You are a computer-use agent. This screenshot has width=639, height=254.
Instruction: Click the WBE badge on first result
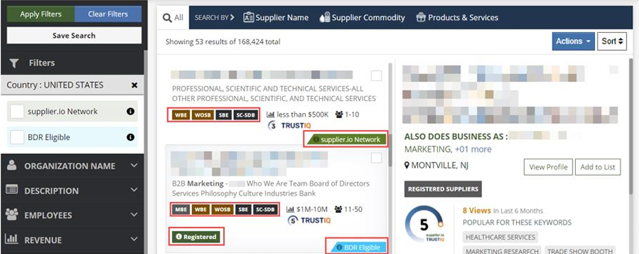pyautogui.click(x=181, y=115)
